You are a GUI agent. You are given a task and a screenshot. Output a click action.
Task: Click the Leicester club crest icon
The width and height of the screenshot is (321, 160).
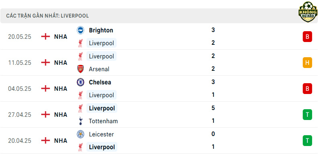(81, 134)
